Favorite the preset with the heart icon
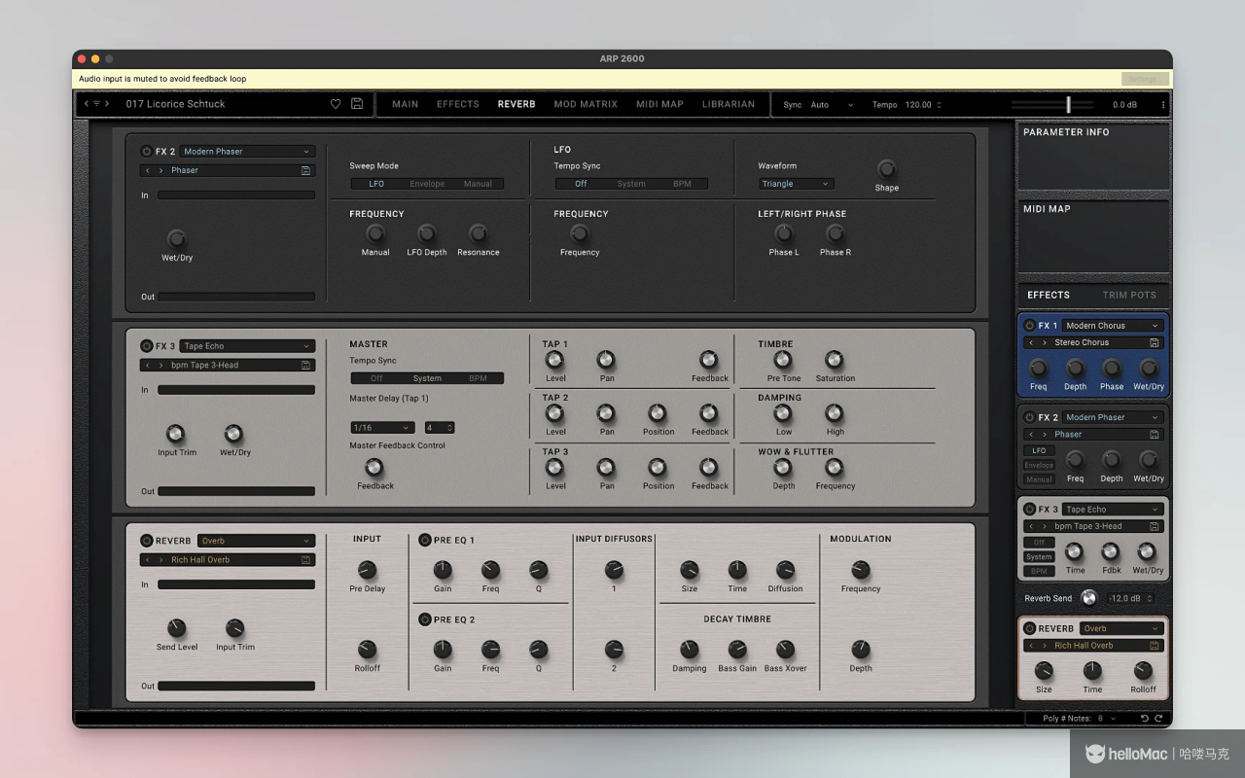The width and height of the screenshot is (1245, 778). coord(336,104)
